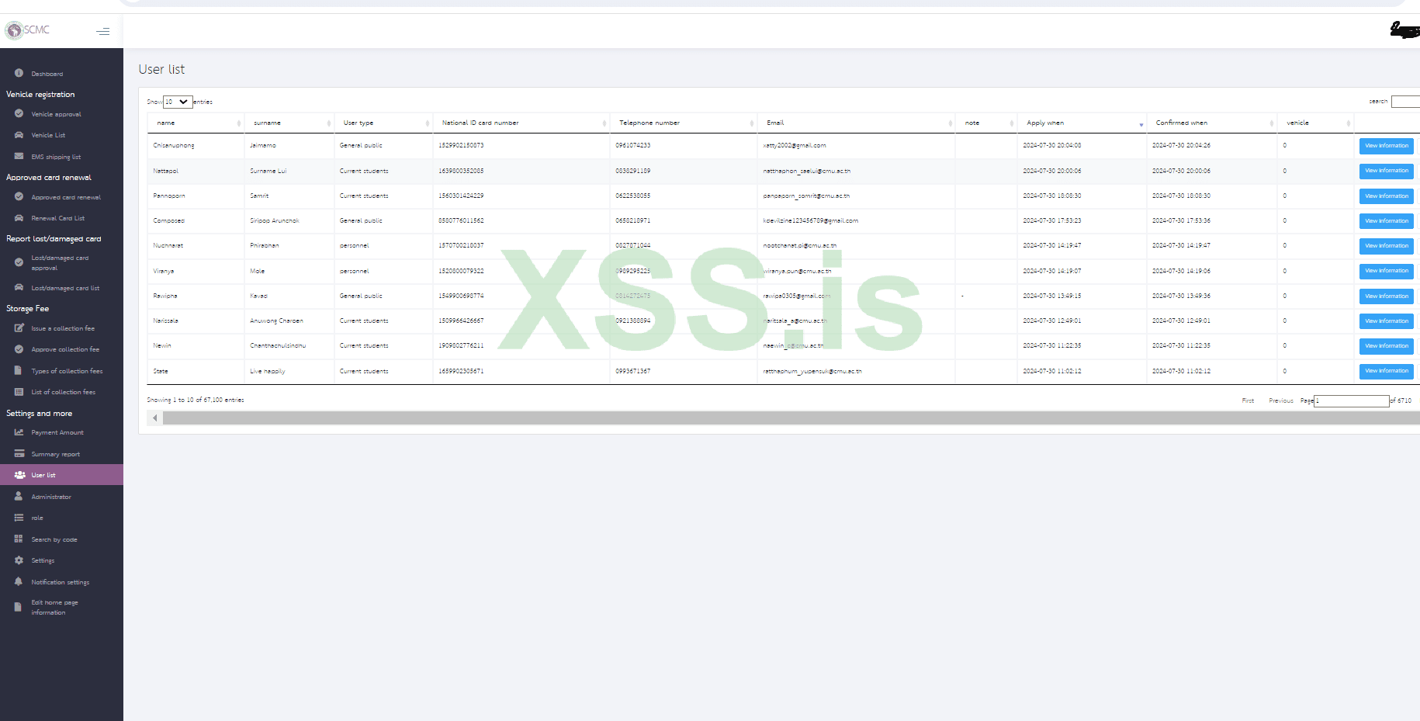Click the 'Vehicle registration' sidebar section heading

pos(40,94)
